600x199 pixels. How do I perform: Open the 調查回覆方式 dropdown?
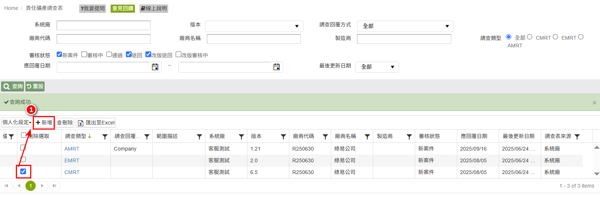(405, 26)
